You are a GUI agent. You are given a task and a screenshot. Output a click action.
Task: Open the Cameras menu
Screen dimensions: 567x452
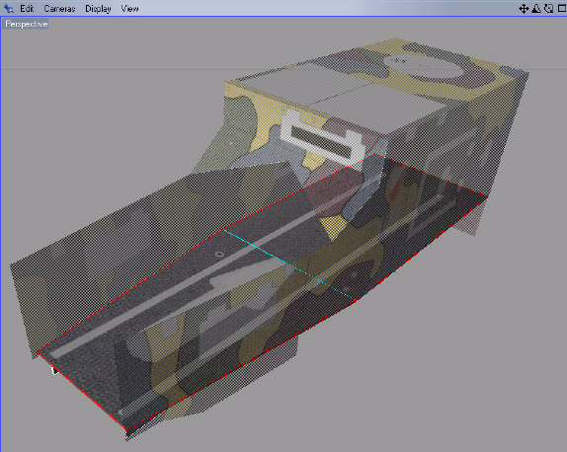[59, 9]
